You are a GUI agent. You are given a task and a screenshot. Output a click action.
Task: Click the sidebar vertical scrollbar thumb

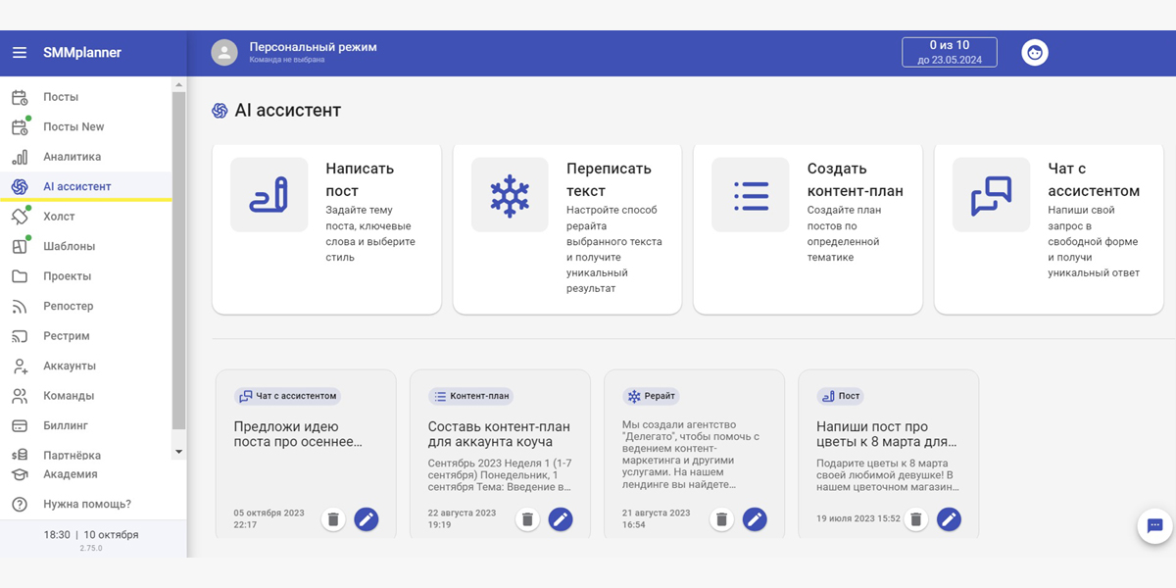pos(178,261)
